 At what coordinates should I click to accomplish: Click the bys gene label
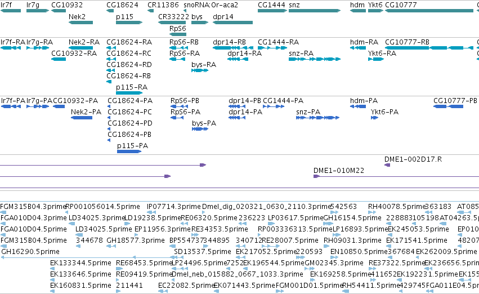tap(197, 17)
